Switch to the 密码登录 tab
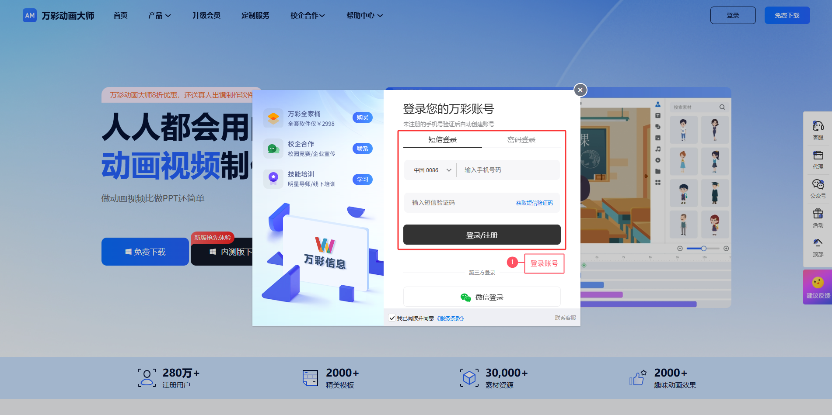Viewport: 832px width, 415px height. pos(521,140)
